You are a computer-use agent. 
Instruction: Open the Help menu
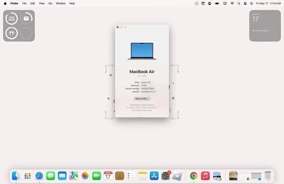click(72, 4)
